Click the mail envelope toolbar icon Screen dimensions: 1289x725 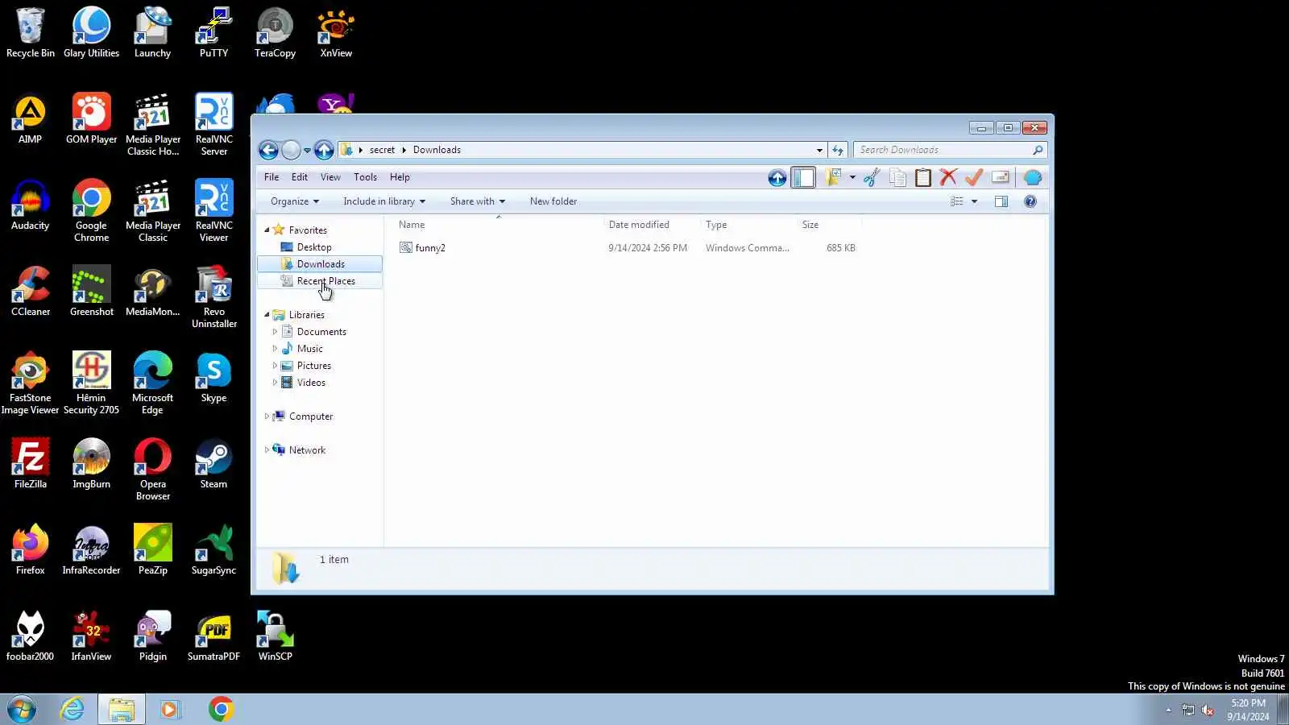pos(1001,178)
